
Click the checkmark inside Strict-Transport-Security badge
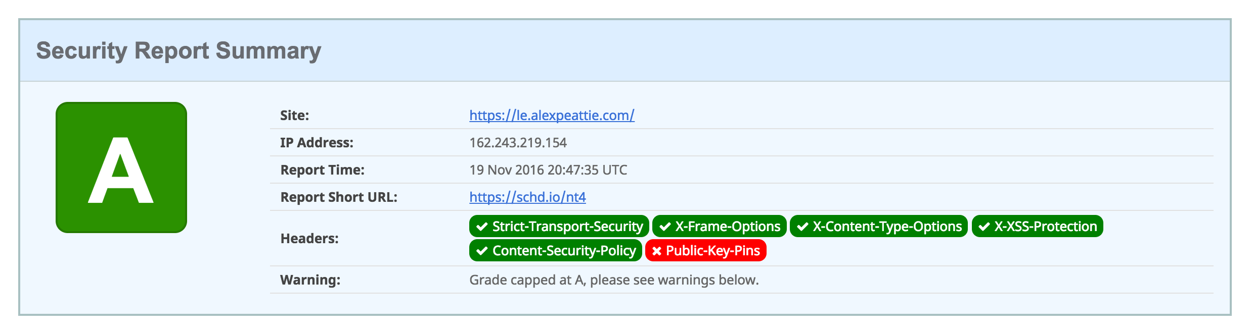tap(482, 227)
